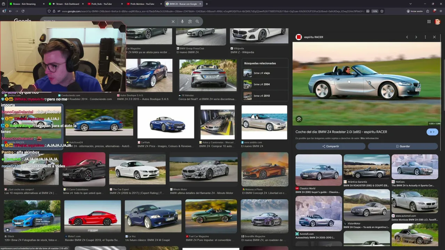This screenshot has height=250, width=445.
Task: Open La Voz blue Z4 M Coupé image
Action: click(153, 217)
